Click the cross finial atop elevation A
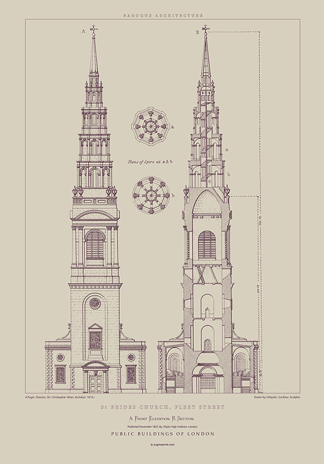This screenshot has height=464, width=324. (x=94, y=29)
